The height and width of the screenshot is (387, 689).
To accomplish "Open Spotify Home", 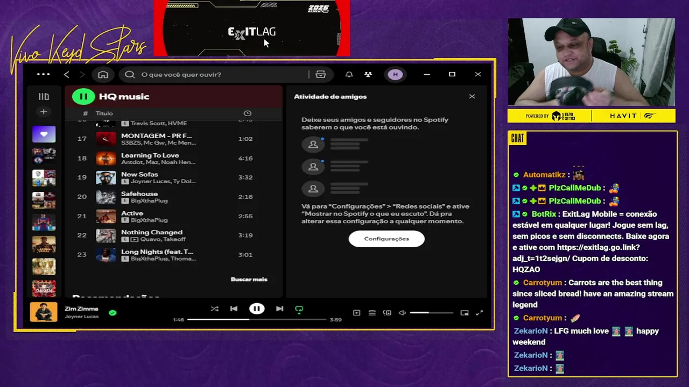I will click(x=103, y=74).
